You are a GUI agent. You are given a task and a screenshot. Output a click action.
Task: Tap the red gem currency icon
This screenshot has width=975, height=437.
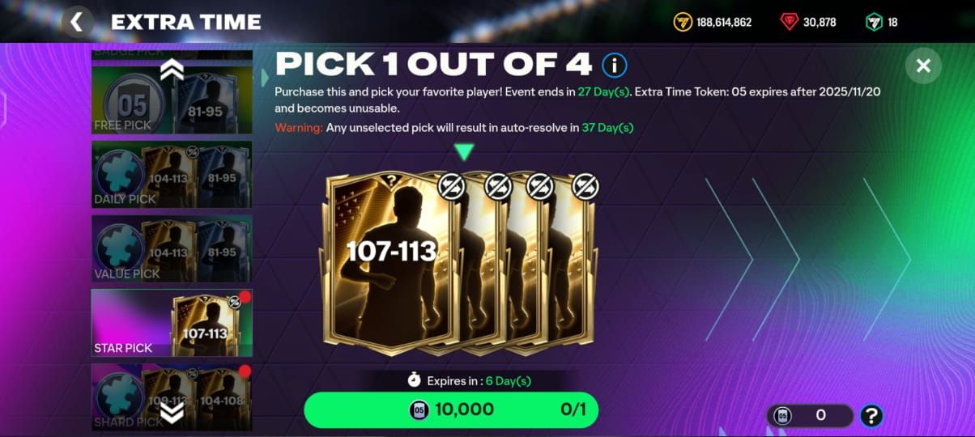[x=790, y=22]
